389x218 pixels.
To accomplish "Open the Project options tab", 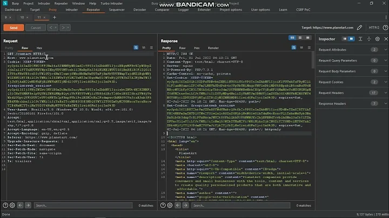I will click(231, 10).
